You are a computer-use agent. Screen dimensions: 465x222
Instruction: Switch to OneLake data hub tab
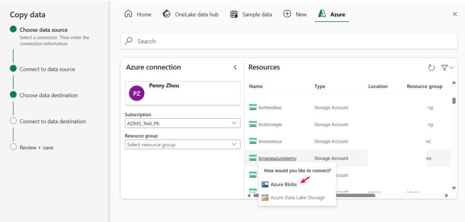191,14
